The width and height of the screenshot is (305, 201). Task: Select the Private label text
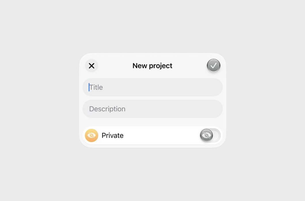(x=113, y=136)
